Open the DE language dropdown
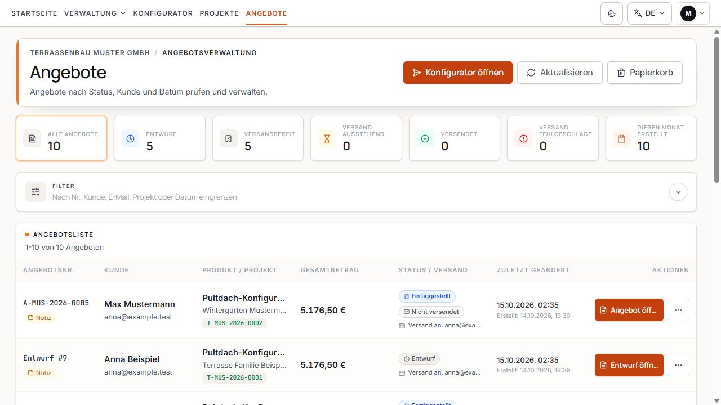 (649, 13)
